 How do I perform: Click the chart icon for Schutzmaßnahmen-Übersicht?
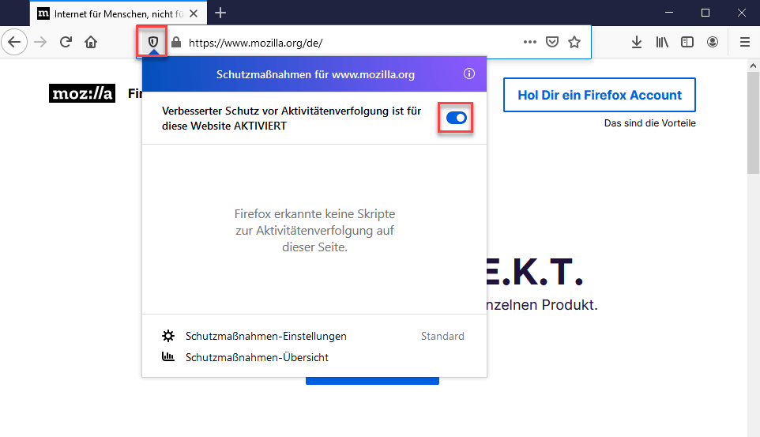click(168, 357)
